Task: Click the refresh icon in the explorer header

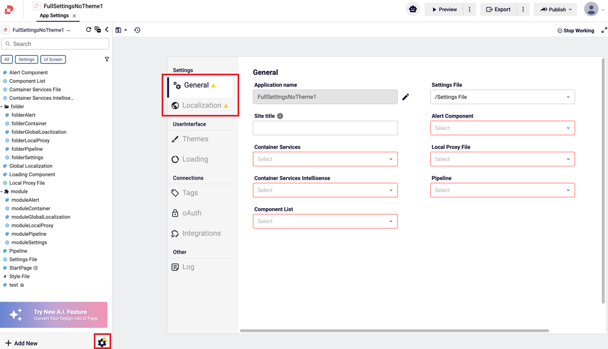Action: pos(88,30)
